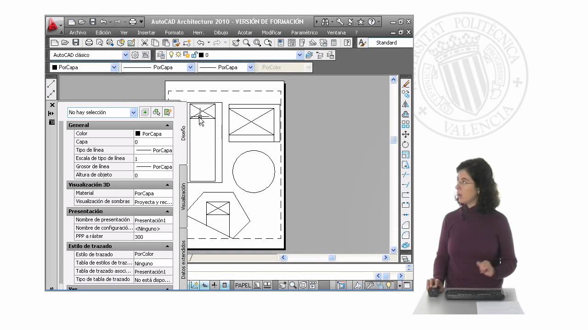Toggle the auto-hide button on Properties palette
588x330 pixels.
pyautogui.click(x=51, y=113)
